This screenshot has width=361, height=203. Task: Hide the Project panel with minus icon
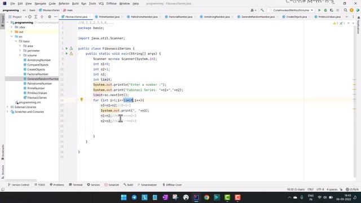click(x=55, y=17)
